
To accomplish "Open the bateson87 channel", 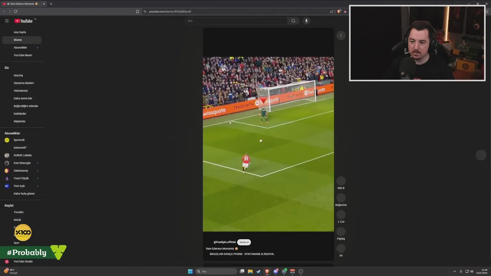I will [x=20, y=148].
